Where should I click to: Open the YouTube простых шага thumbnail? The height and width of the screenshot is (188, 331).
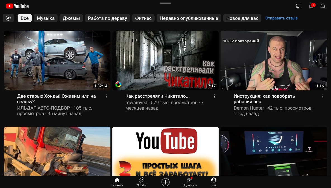pos(165,151)
